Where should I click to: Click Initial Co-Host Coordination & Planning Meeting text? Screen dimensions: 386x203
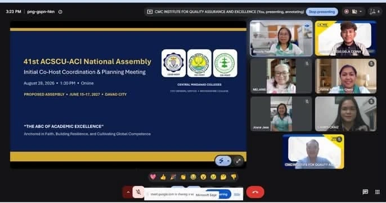[x=84, y=72]
